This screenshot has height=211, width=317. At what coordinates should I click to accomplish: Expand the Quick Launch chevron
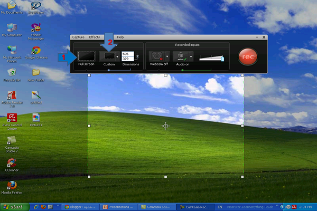click(x=58, y=206)
